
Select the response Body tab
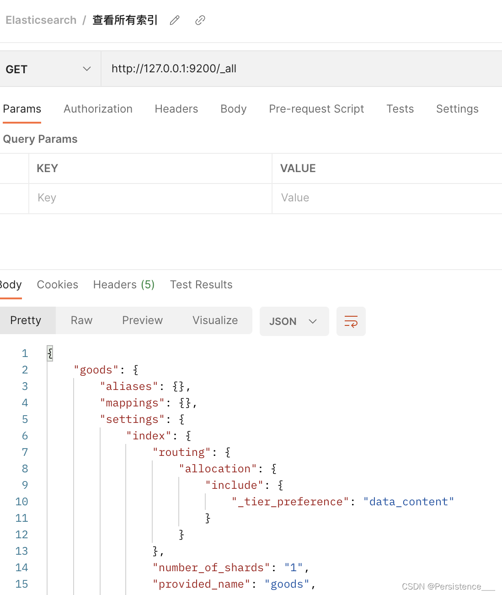11,285
